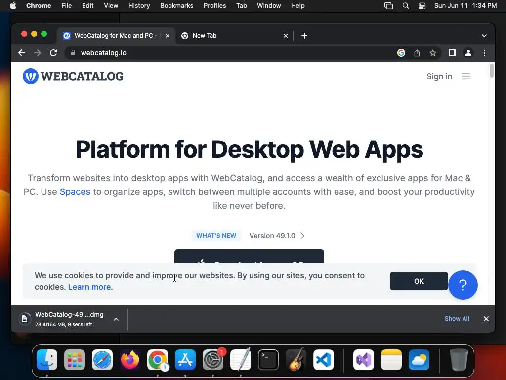The height and width of the screenshot is (380, 506).
Task: Open System Settings from the Dock
Action: pos(213,360)
